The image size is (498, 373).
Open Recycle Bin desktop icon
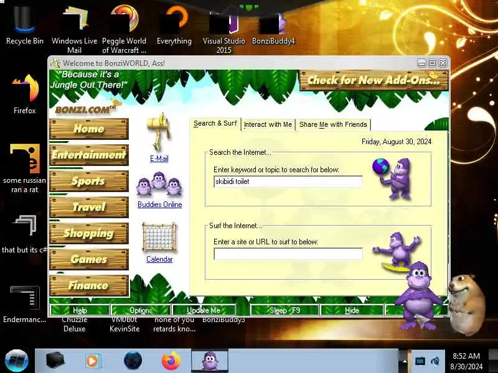point(24,25)
